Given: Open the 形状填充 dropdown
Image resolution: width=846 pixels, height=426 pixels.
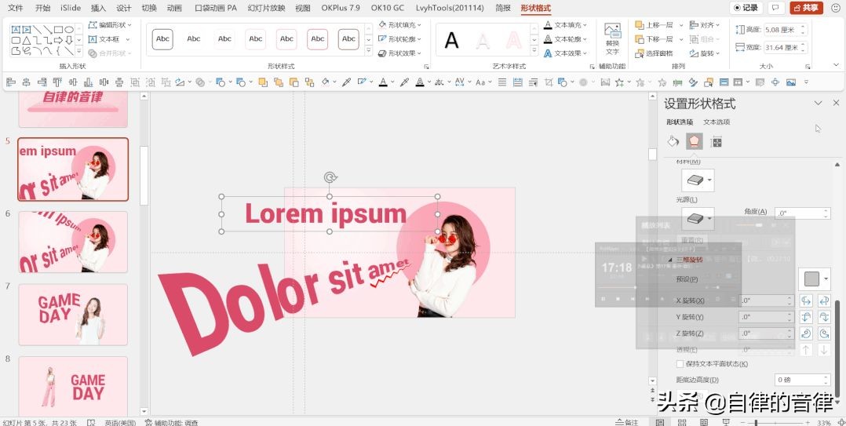Looking at the screenshot, I should pyautogui.click(x=399, y=25).
